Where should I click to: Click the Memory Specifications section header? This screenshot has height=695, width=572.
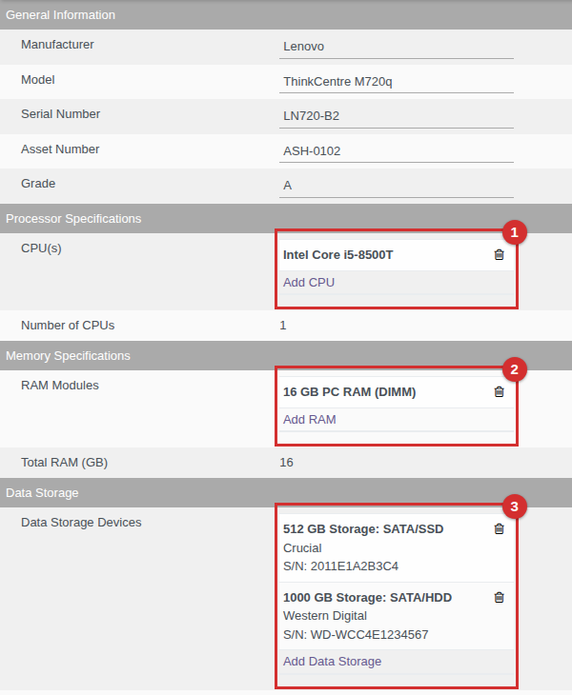(x=286, y=355)
